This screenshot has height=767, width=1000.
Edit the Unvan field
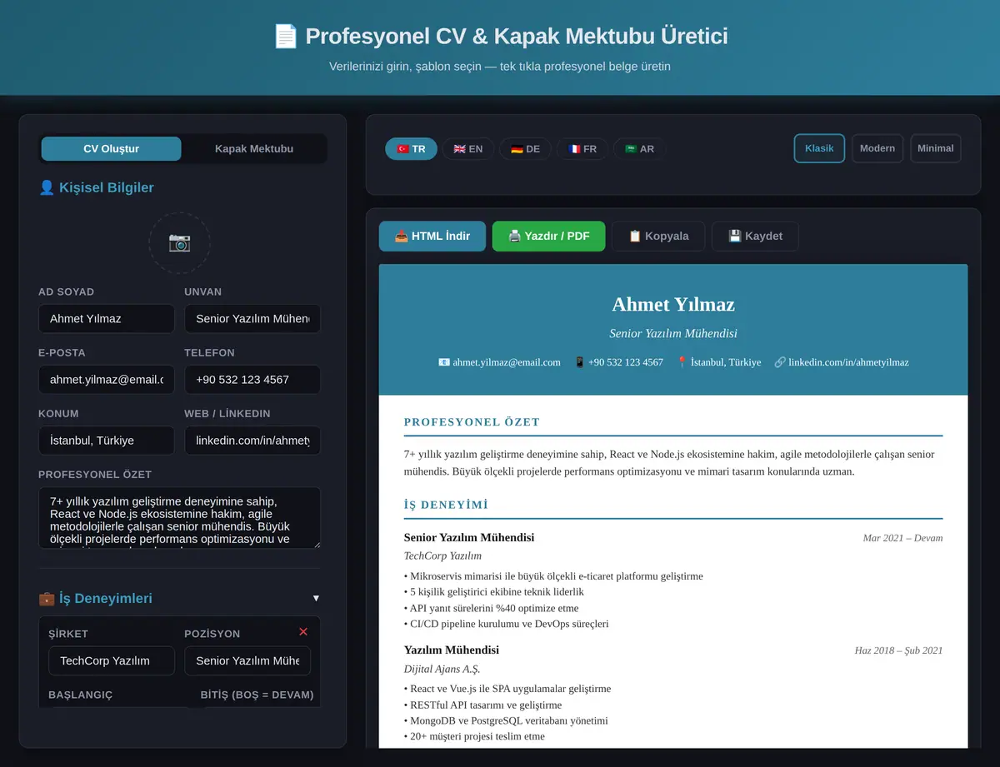[252, 319]
